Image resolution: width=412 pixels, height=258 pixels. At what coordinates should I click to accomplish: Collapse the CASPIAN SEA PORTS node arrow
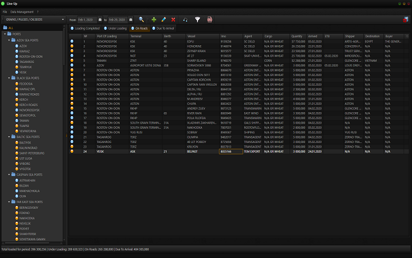point(9,174)
